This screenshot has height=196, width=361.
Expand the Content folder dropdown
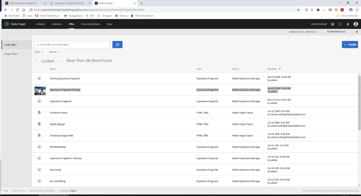(59, 61)
